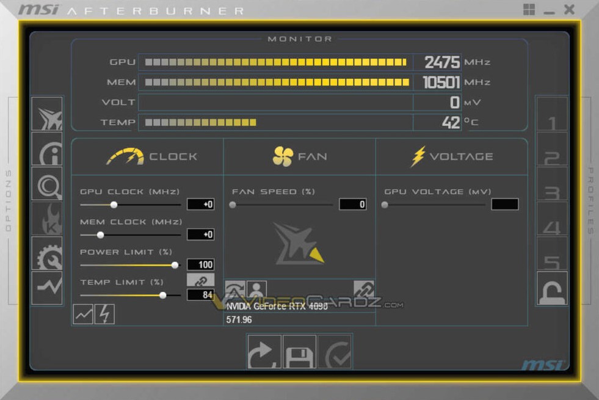Image resolution: width=599 pixels, height=400 pixels.
Task: Click the Fan Speed 0 value field
Action: coord(352,204)
